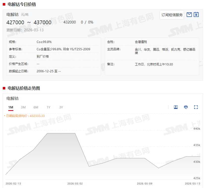Click the 电解钴今日价格 section heading
Image resolution: width=205 pixels, height=188 pixels.
(x=22, y=4)
